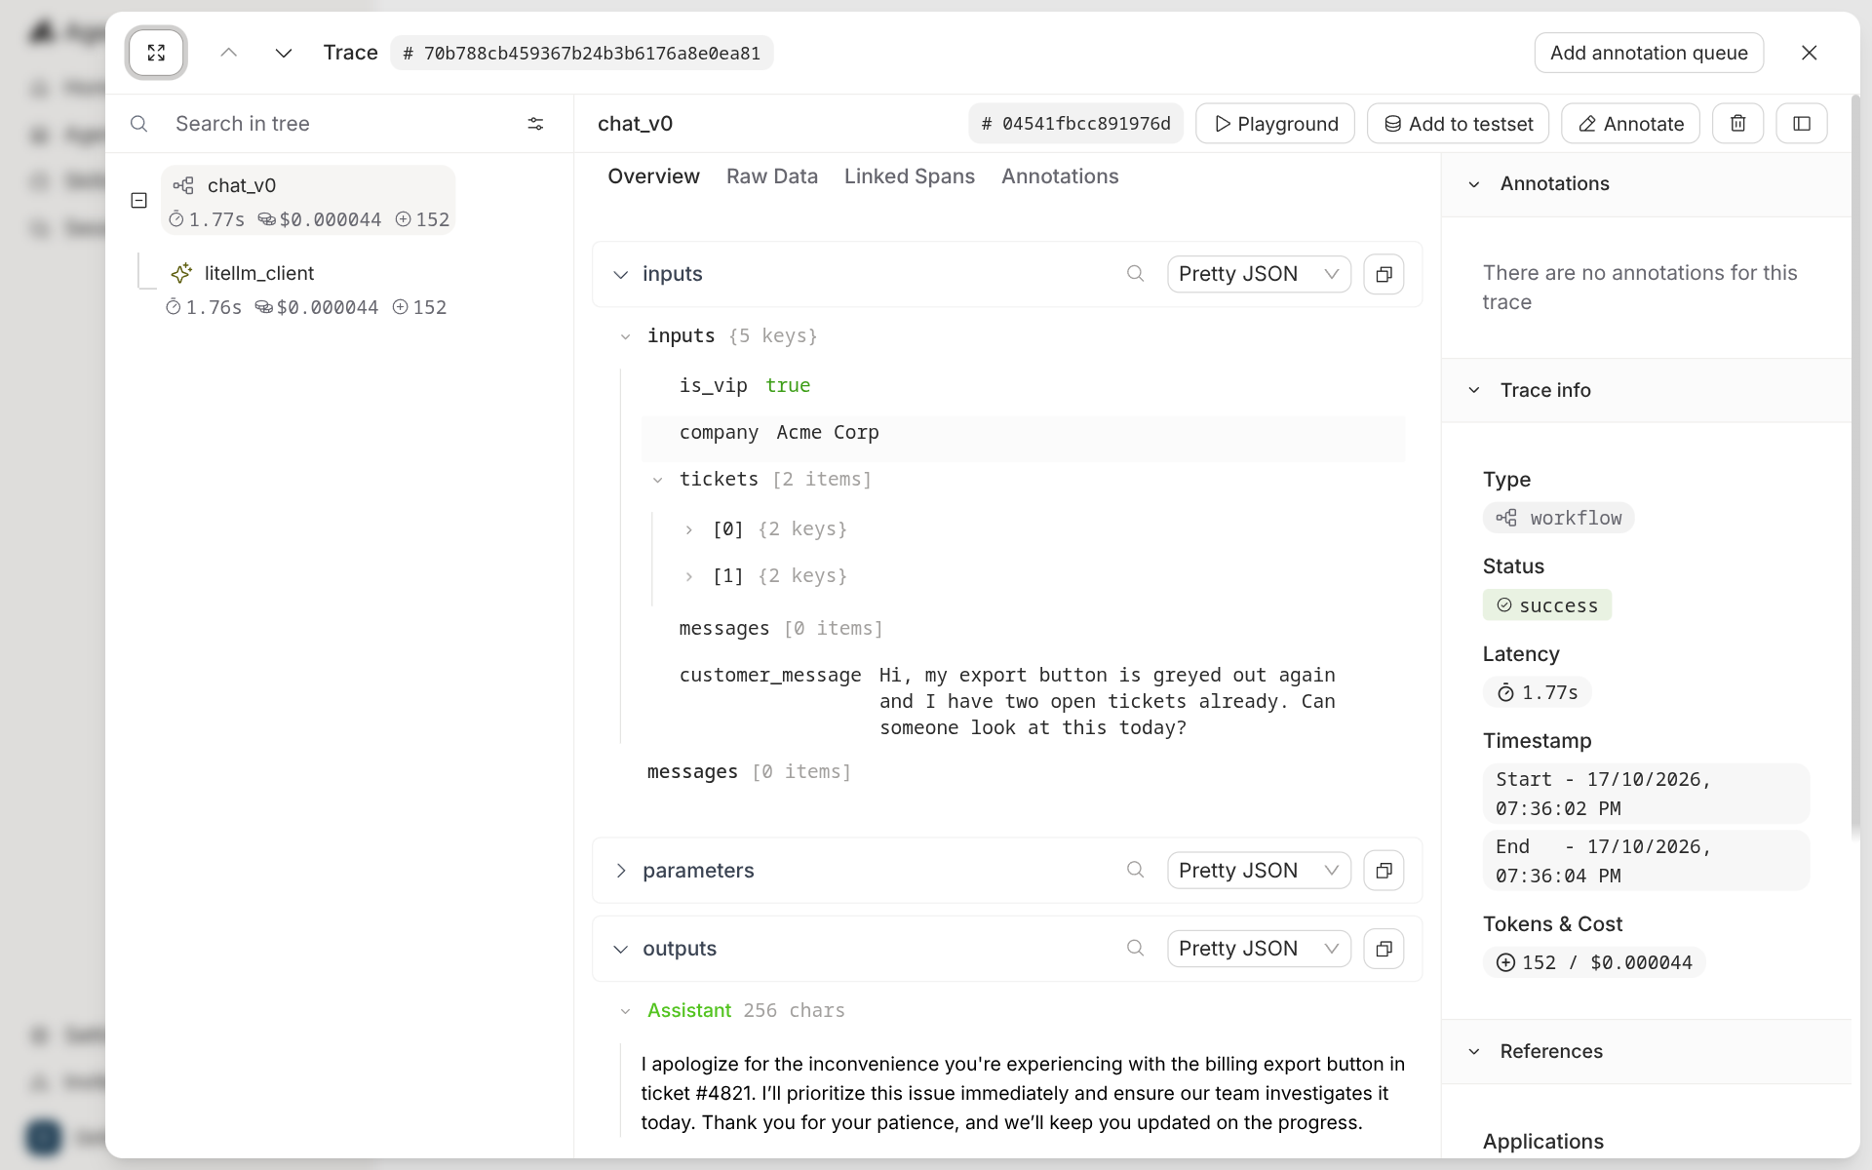This screenshot has height=1170, width=1872.
Task: Search within outputs section
Action: 1135,948
